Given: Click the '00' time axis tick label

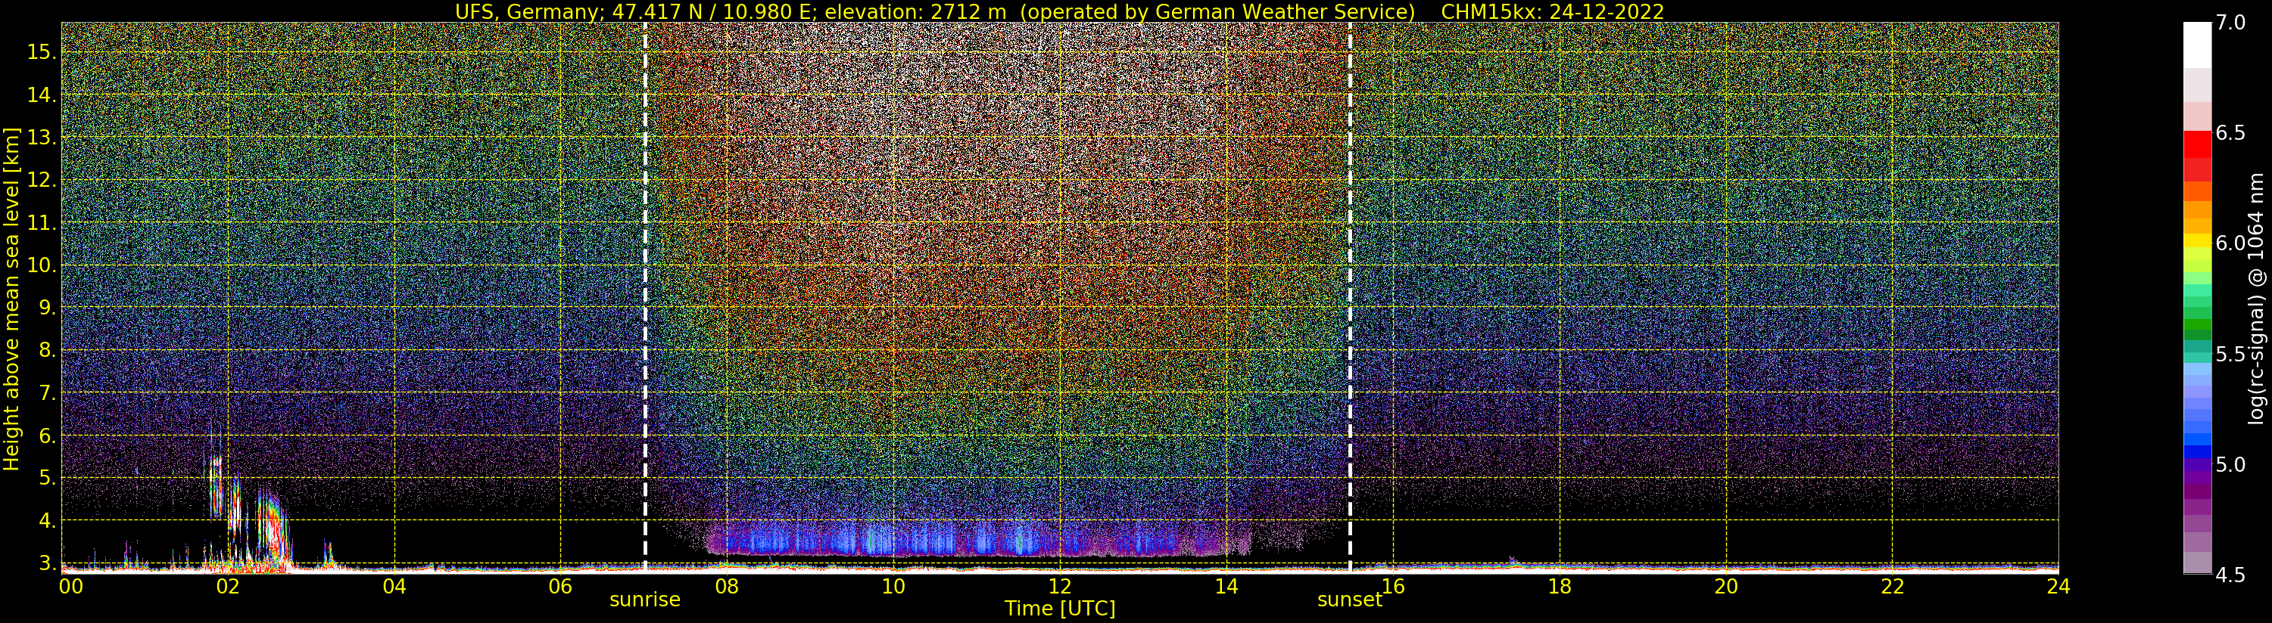Looking at the screenshot, I should coord(70,586).
